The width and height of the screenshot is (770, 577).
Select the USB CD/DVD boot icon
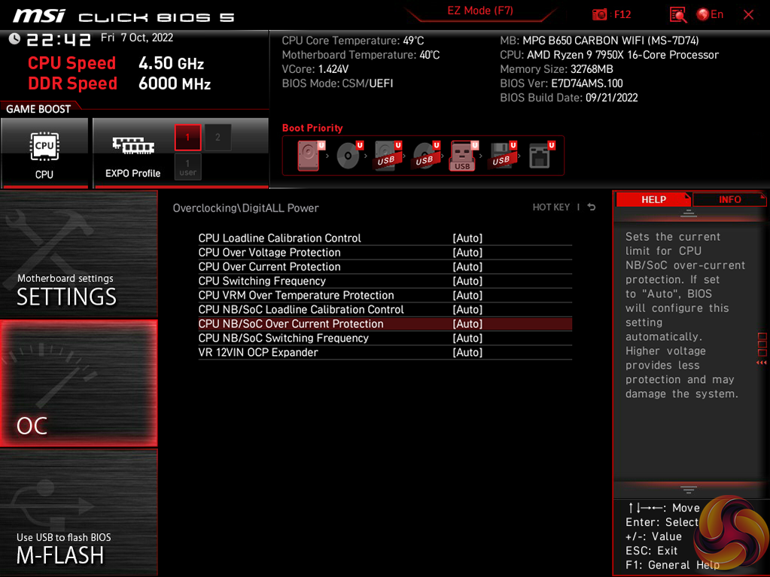click(426, 156)
